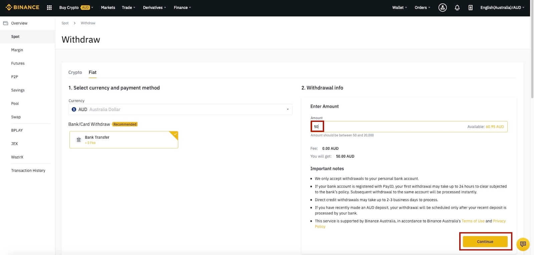Viewport: 534px width, 255px height.
Task: Click the bank icon in Bank Transfer
Action: (79, 140)
